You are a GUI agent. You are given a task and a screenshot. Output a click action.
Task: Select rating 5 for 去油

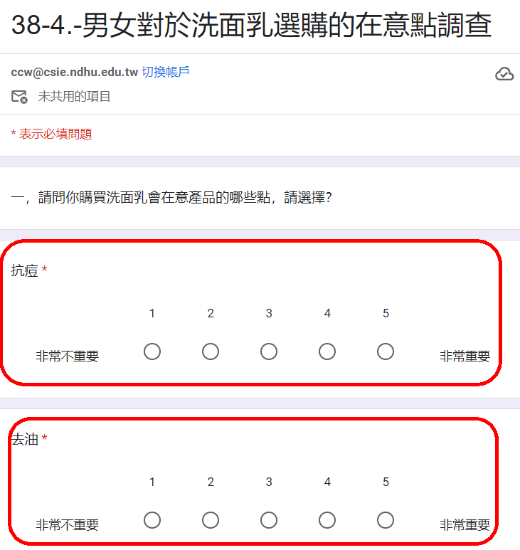click(386, 520)
